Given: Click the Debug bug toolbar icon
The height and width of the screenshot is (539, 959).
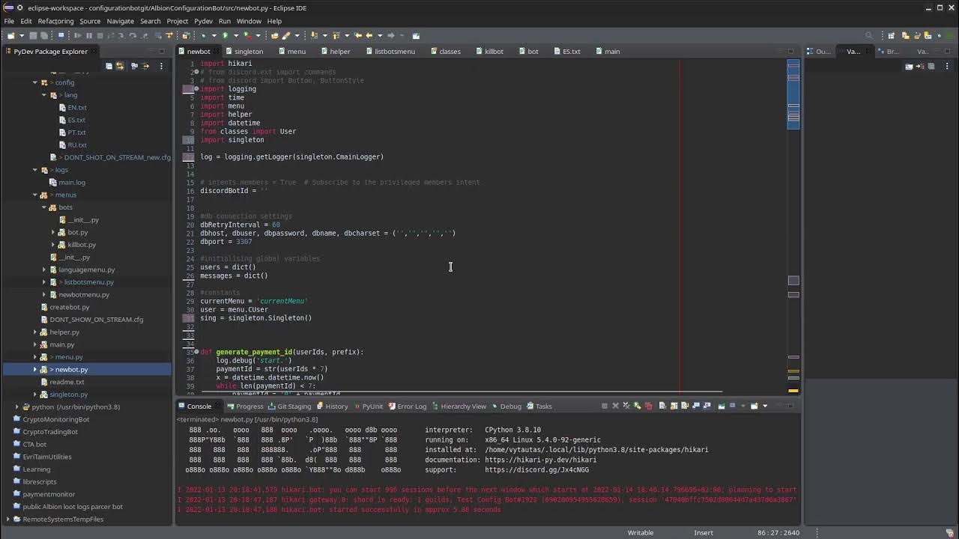Looking at the screenshot, I should pyautogui.click(x=204, y=35).
